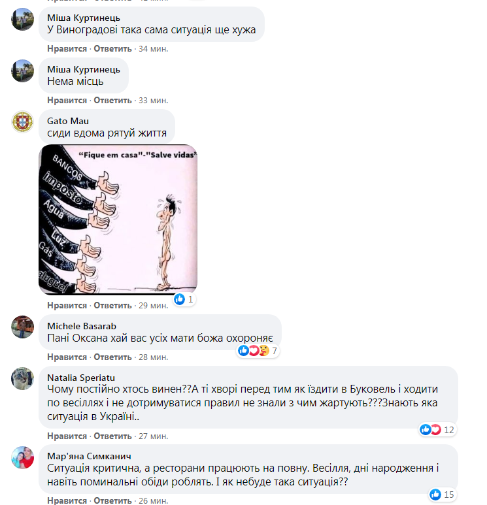Open the '27 мин.' timestamp link
This screenshot has height=505, width=487.
pos(154,436)
